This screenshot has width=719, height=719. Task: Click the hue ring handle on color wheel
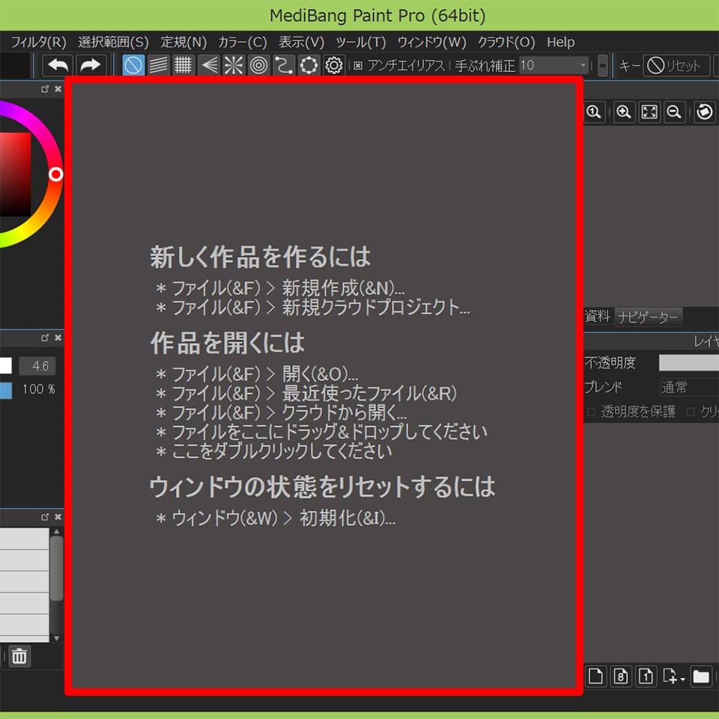(56, 175)
